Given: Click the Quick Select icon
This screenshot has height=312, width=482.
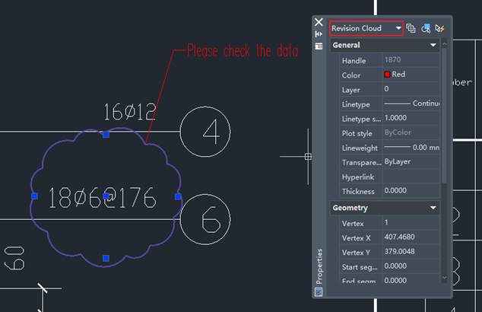Looking at the screenshot, I should pos(439,28).
